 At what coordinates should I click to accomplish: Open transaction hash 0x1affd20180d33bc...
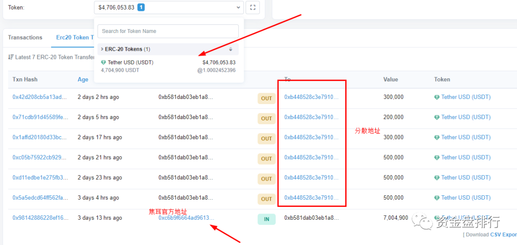coord(40,137)
